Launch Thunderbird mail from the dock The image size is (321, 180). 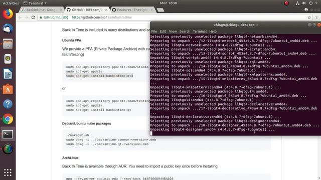tap(8, 28)
